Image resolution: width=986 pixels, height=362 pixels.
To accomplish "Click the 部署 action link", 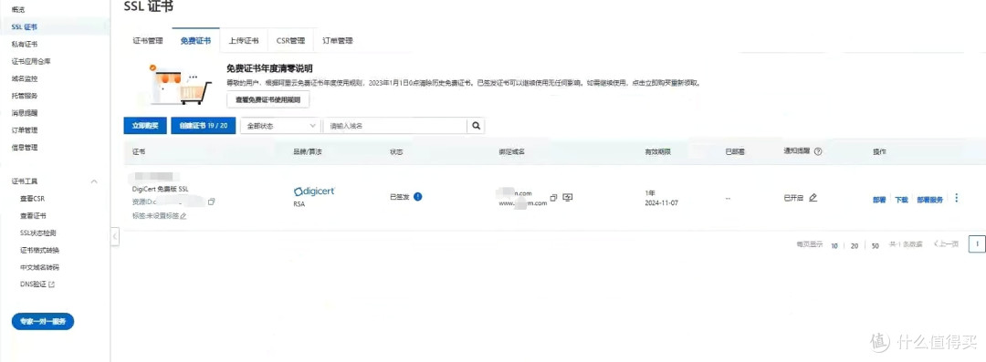I will pos(879,199).
